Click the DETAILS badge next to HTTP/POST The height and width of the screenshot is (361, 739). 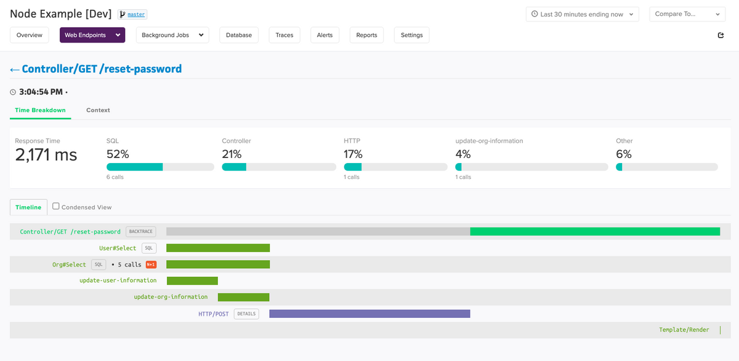(246, 314)
